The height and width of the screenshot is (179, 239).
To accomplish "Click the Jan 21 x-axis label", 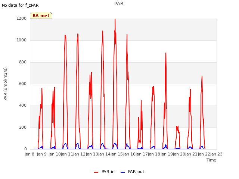I will click(191, 154).
